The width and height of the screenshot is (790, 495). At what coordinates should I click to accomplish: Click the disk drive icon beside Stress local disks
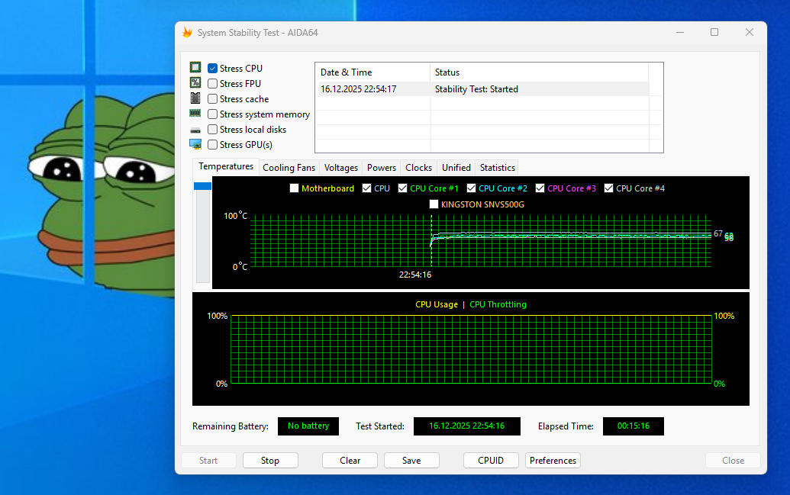[195, 130]
